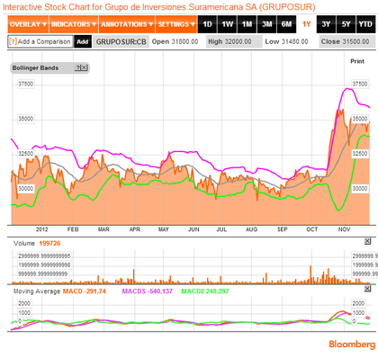378x358 pixels.
Task: Click the question mark icon in comparison field
Action: click(13, 41)
